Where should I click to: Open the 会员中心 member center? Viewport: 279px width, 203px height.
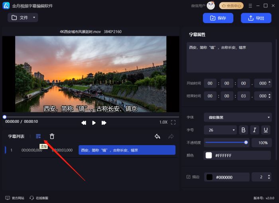tap(231, 6)
